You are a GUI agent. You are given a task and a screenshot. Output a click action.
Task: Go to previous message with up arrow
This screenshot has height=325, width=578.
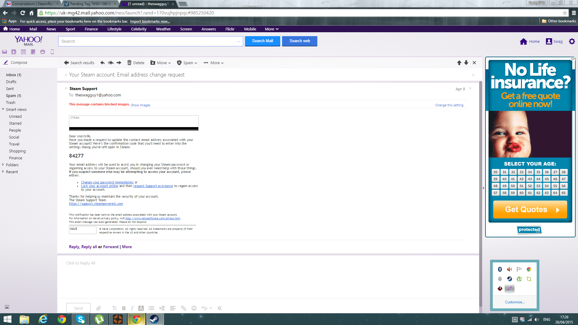click(x=459, y=63)
